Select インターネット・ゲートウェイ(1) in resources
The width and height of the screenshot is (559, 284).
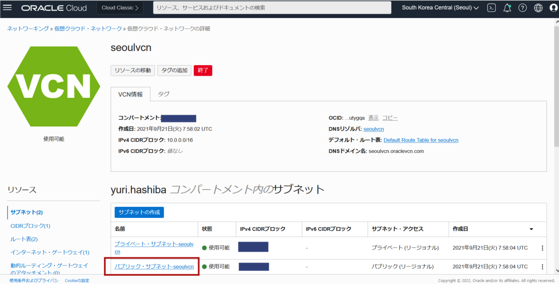tap(50, 252)
